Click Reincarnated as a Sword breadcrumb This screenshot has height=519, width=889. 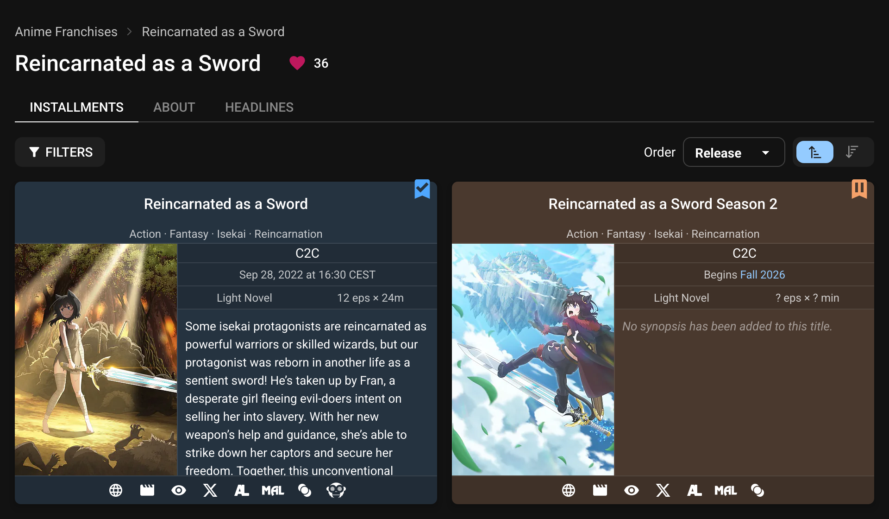click(x=213, y=32)
